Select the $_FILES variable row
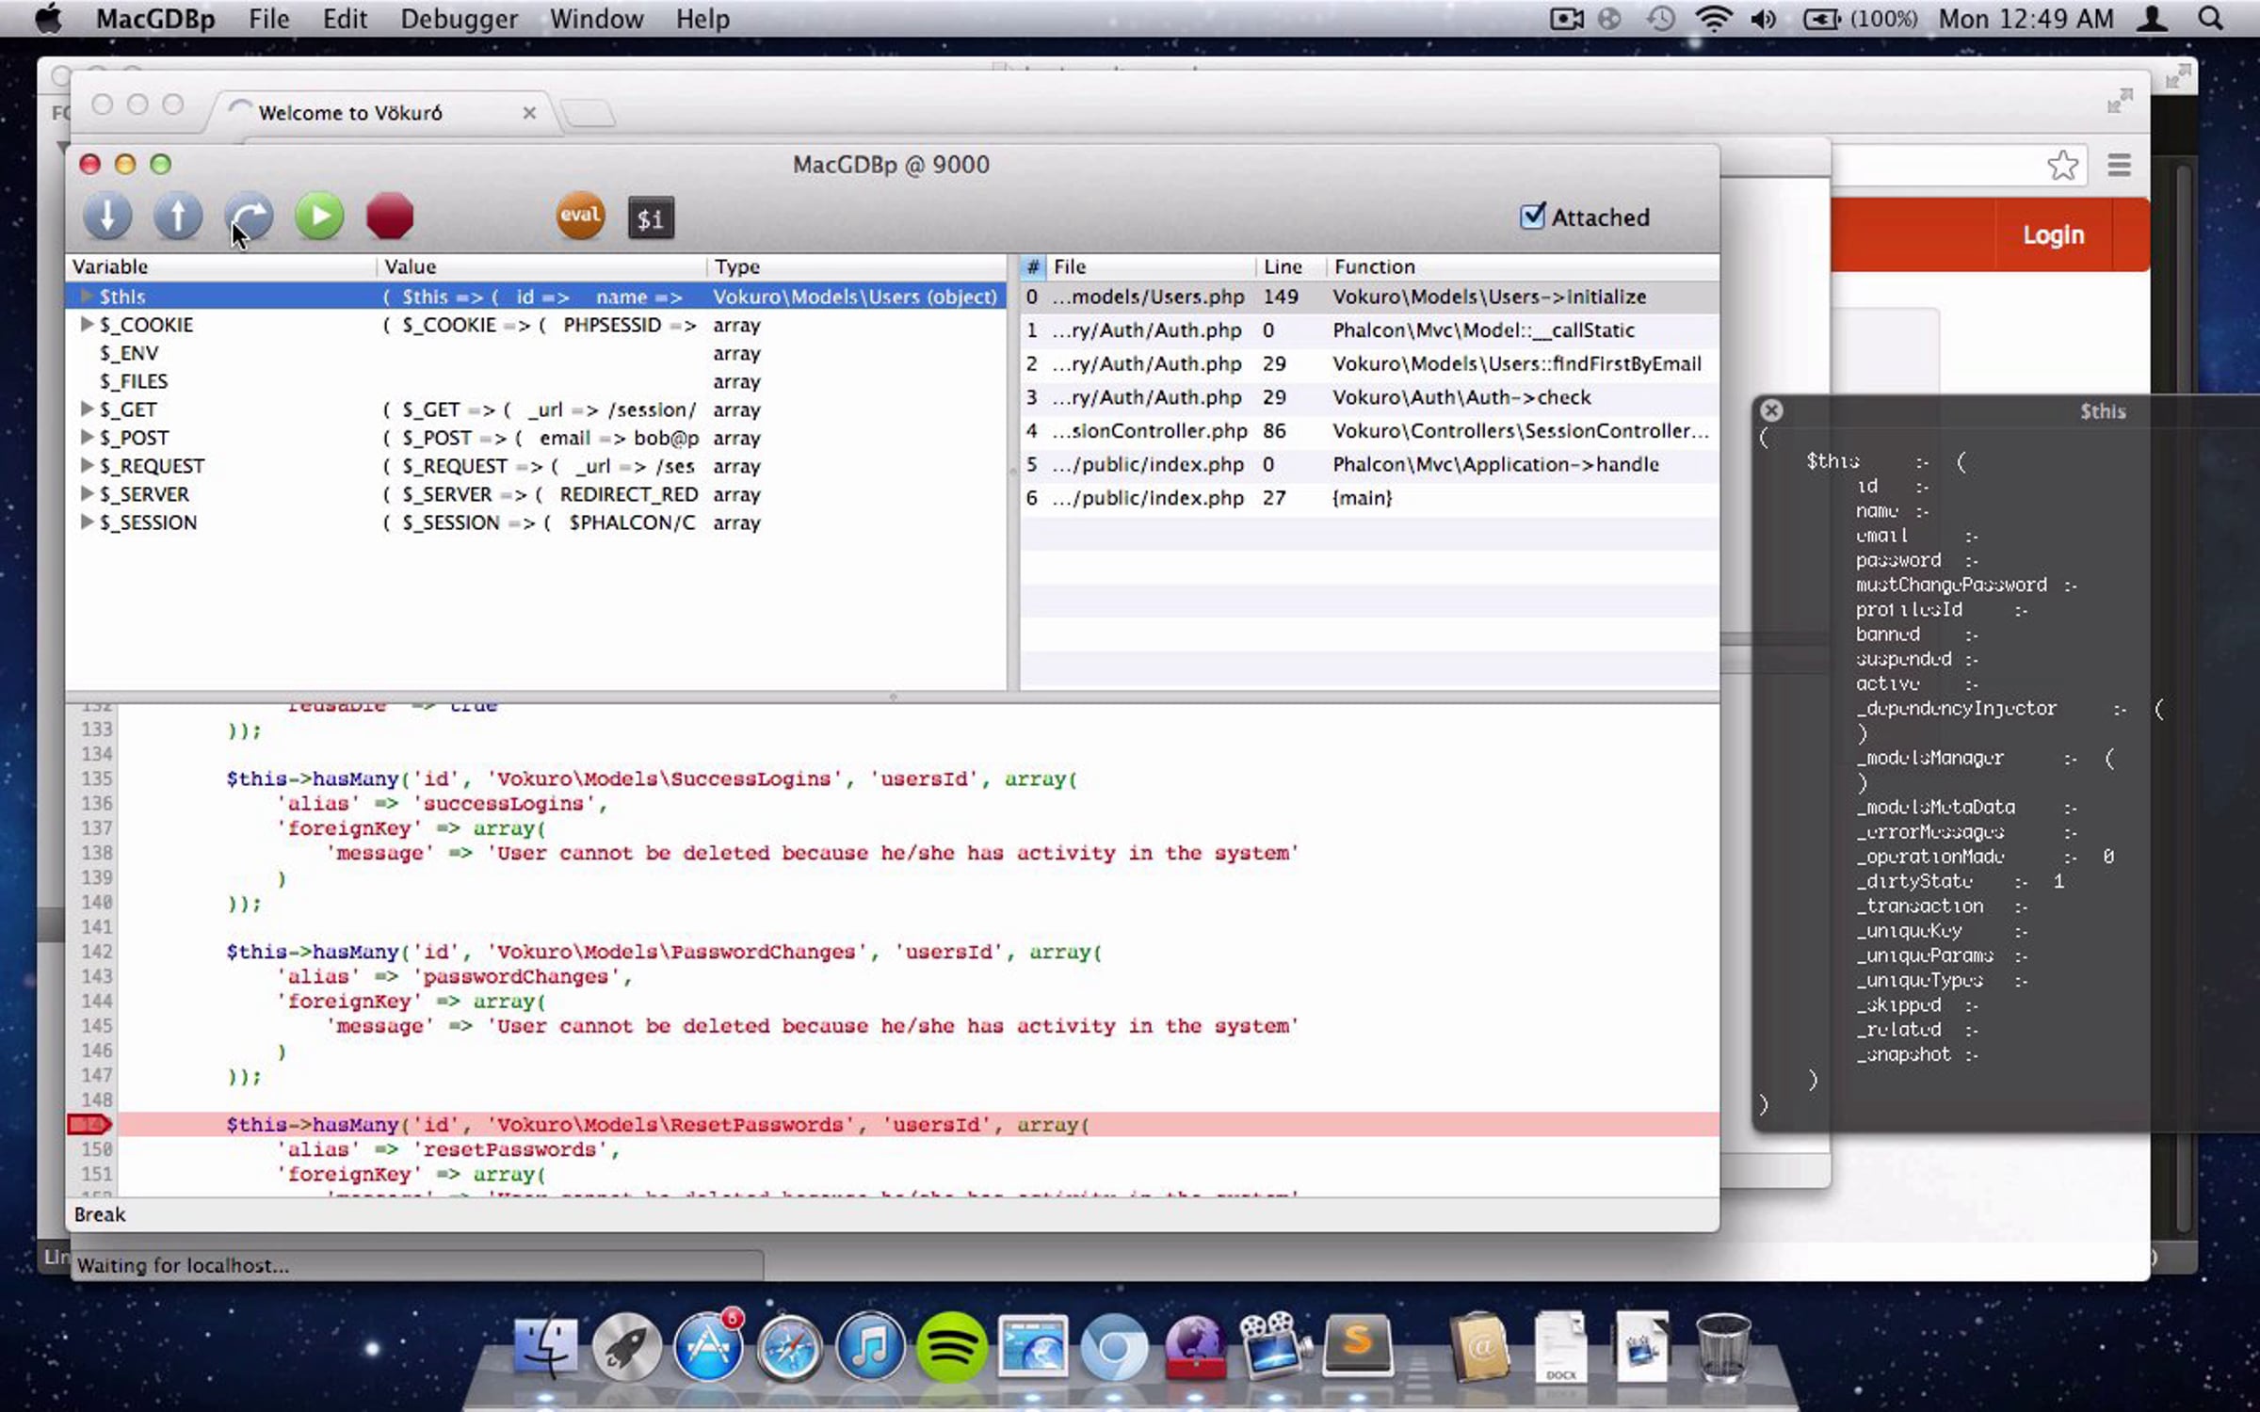The image size is (2260, 1412). tap(536, 381)
